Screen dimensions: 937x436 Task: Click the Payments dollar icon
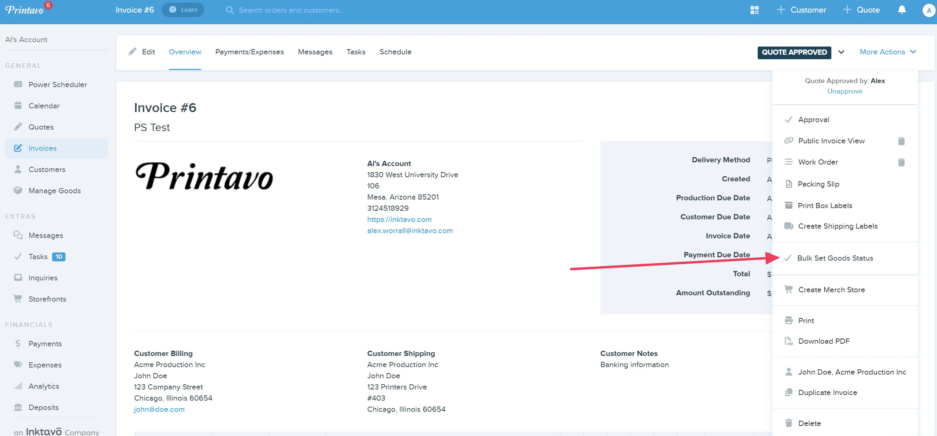tap(18, 343)
